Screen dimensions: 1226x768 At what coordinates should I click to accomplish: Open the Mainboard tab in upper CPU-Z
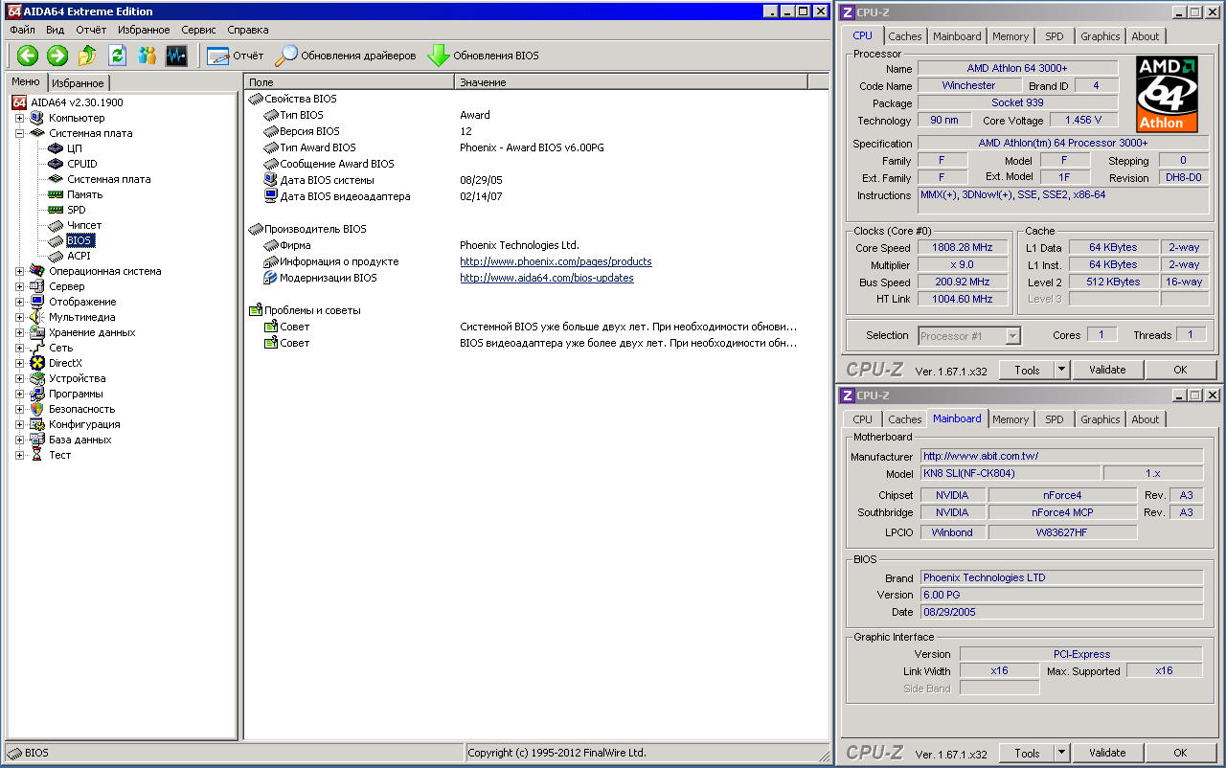click(x=957, y=36)
